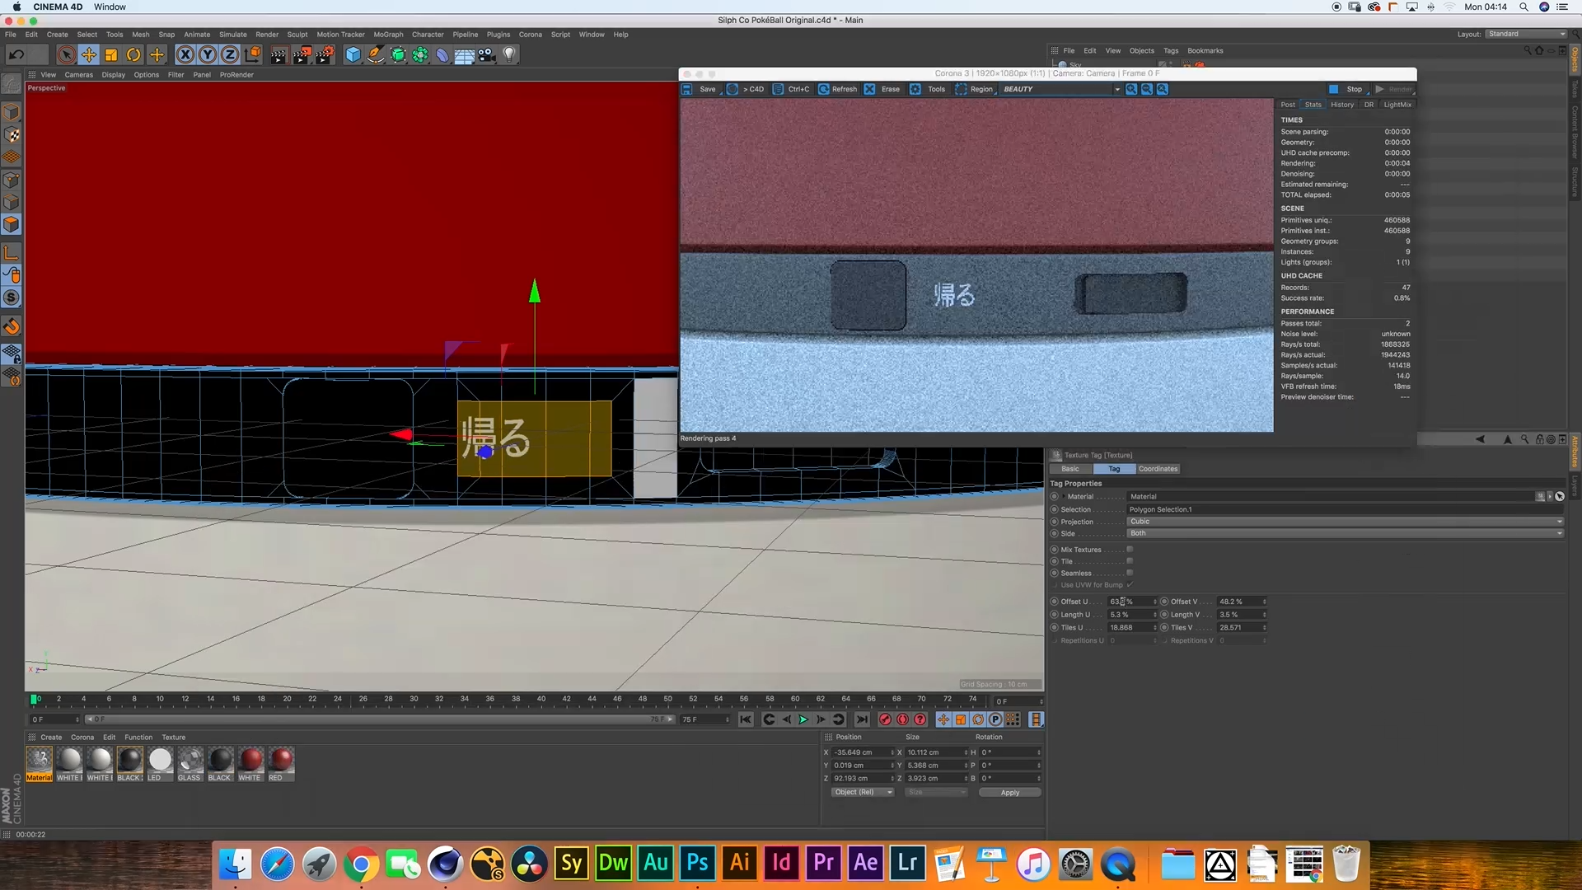Open the MoGraph menu
This screenshot has height=890, width=1582.
(x=388, y=35)
